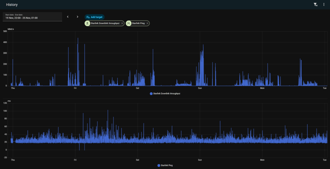Screen dimensions: 330x169
Task: Go to the next date range arrow
Action: 77,17
